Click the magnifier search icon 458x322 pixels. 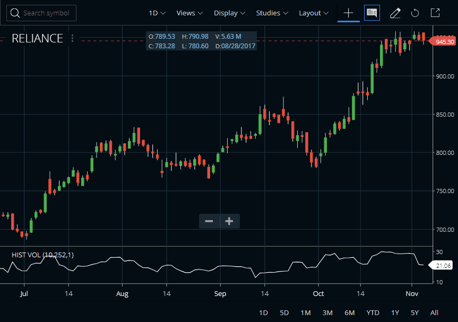point(15,13)
